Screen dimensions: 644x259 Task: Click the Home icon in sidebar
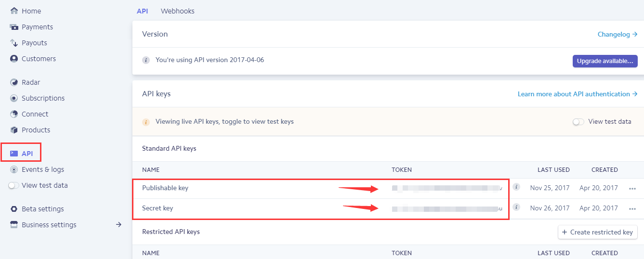click(x=14, y=11)
